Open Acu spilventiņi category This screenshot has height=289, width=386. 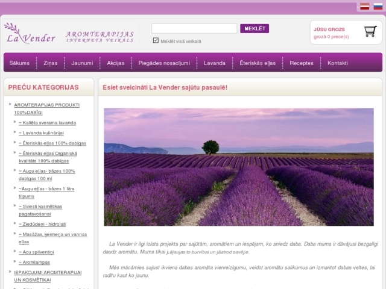pyautogui.click(x=36, y=252)
